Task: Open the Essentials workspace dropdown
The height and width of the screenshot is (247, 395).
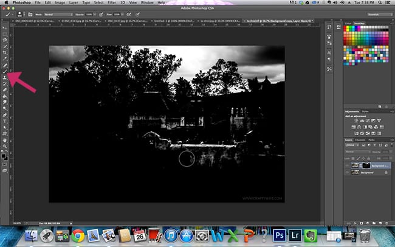Action: pyautogui.click(x=380, y=15)
